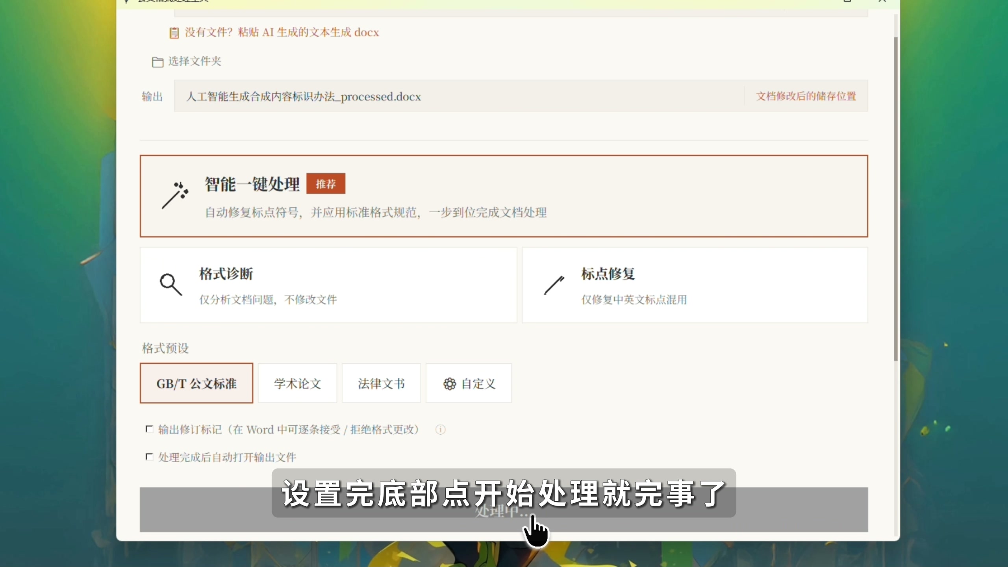The width and height of the screenshot is (1008, 567).
Task: Click the 推荐 badge
Action: click(326, 183)
